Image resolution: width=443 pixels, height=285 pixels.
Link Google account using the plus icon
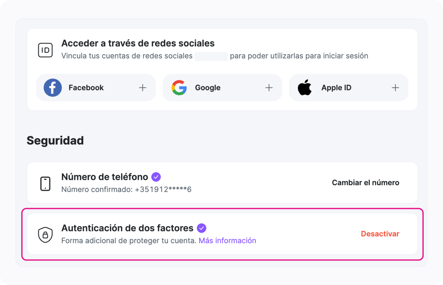(x=269, y=87)
